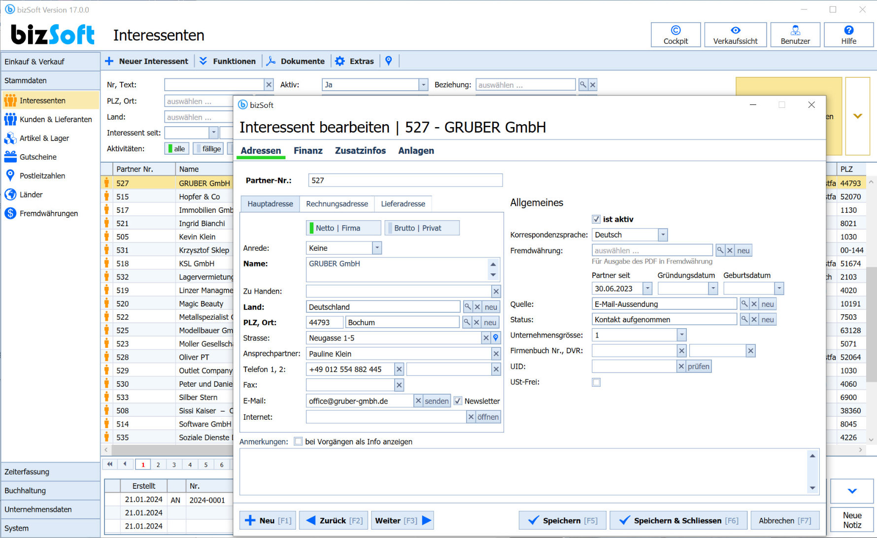The width and height of the screenshot is (877, 538).
Task: Open Länder in sidebar
Action: click(50, 195)
